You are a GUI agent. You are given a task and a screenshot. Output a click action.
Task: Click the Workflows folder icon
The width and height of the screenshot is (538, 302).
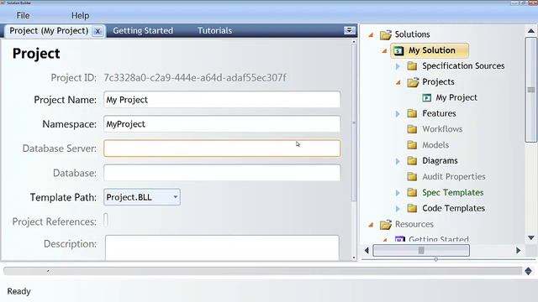point(412,129)
